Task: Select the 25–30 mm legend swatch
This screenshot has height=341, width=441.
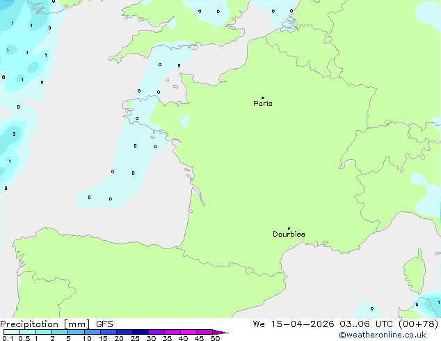Action: coord(140,332)
